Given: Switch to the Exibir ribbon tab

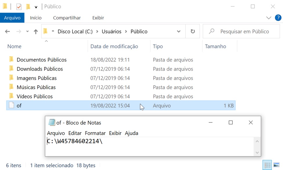Looking at the screenshot, I should (x=98, y=18).
